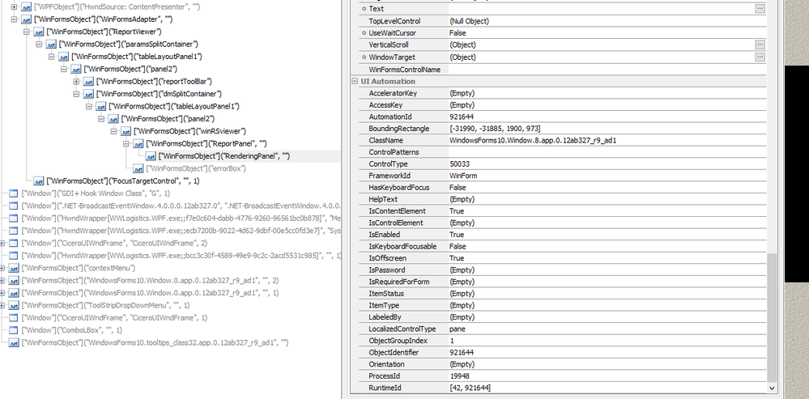Collapse the WinFormsAdapter tree node
Viewport: 809px width, 399px height.
pos(14,19)
